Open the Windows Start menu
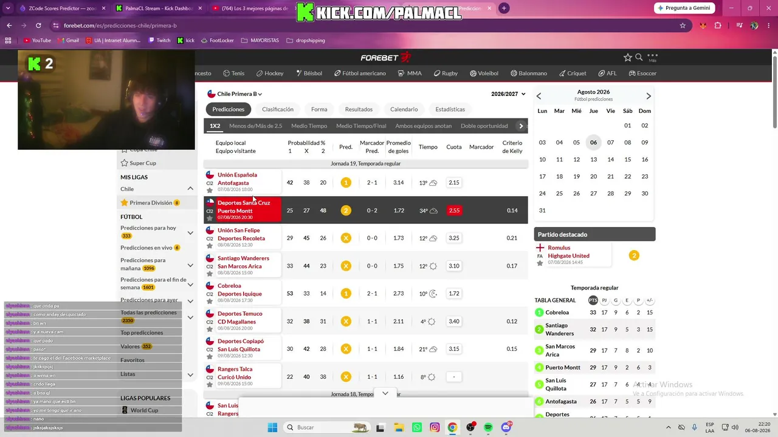Viewport: 778px width, 437px height. (x=272, y=427)
